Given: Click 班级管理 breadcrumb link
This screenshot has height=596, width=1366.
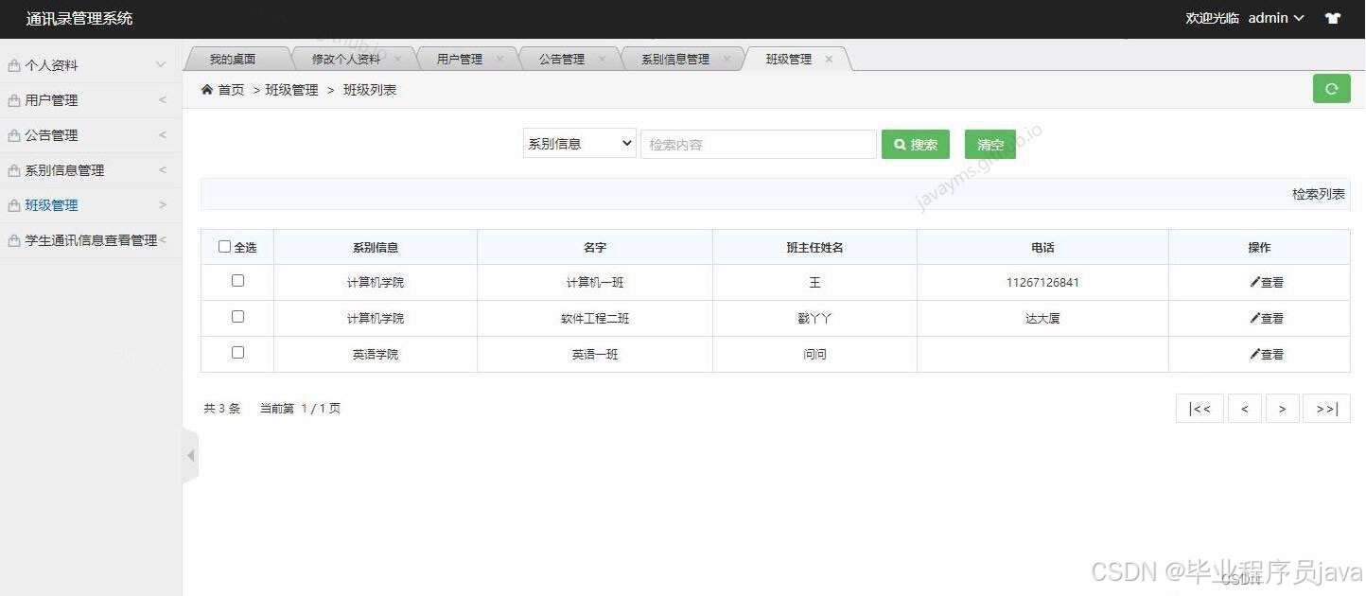Looking at the screenshot, I should pos(291,90).
